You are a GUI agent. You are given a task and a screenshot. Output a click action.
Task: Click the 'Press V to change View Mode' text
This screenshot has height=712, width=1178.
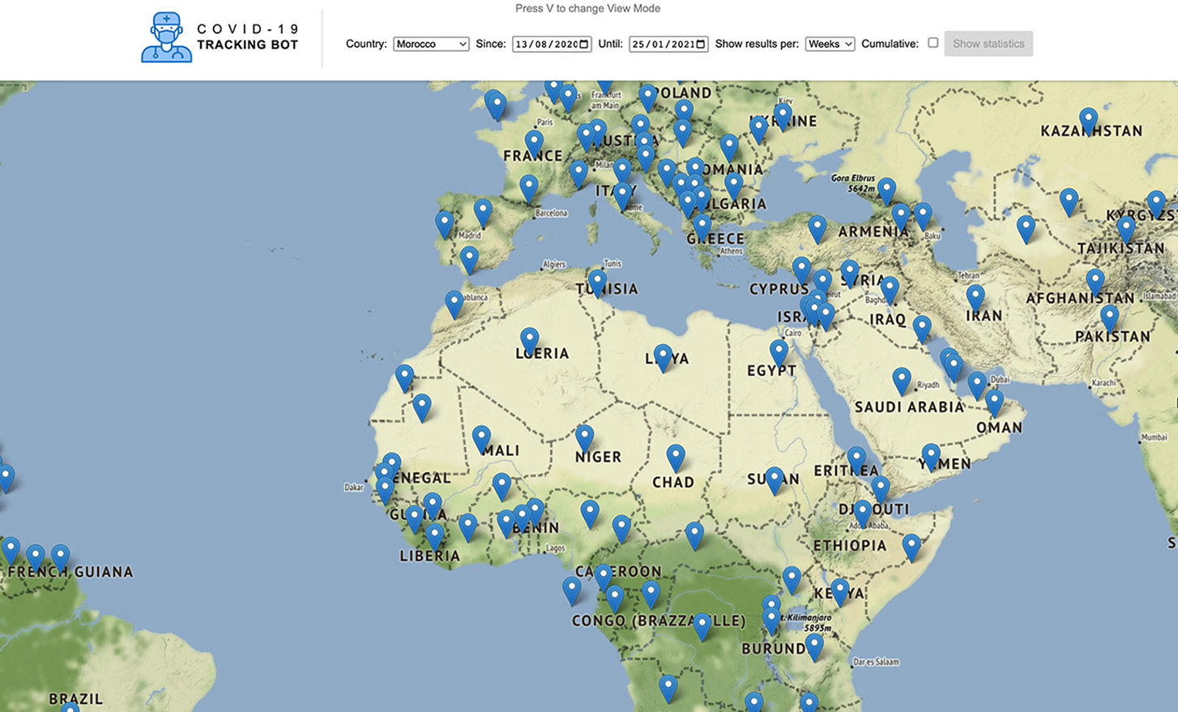(x=587, y=8)
